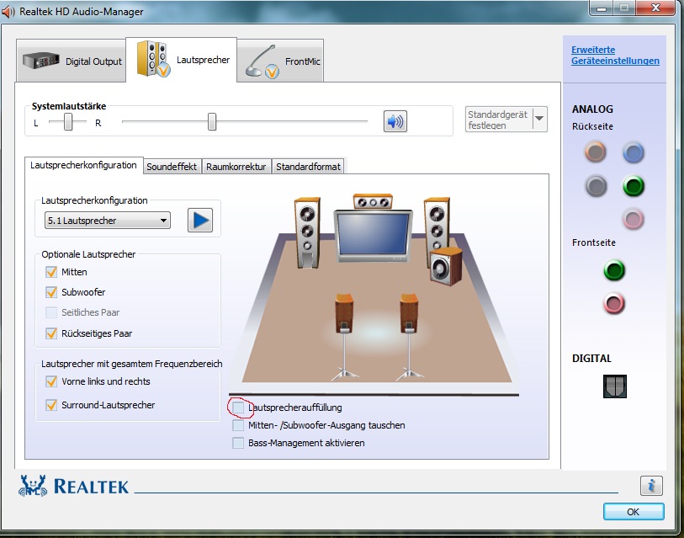Click the green front-panel jack
The width and height of the screenshot is (684, 538).
coord(614,270)
